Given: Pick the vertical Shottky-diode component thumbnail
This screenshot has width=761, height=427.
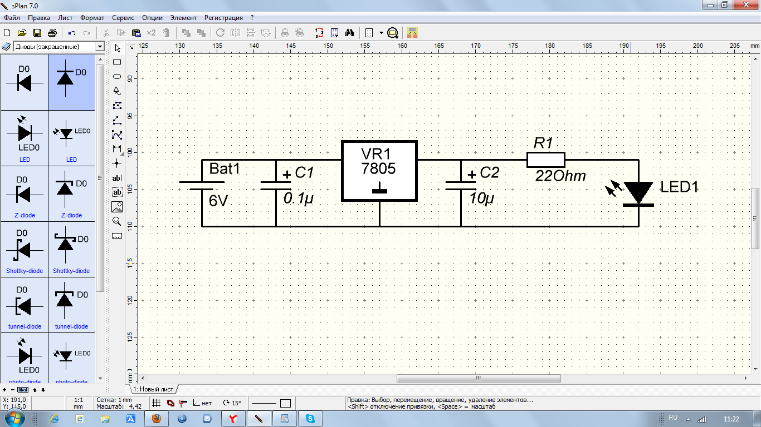Looking at the screenshot, I should [x=71, y=249].
